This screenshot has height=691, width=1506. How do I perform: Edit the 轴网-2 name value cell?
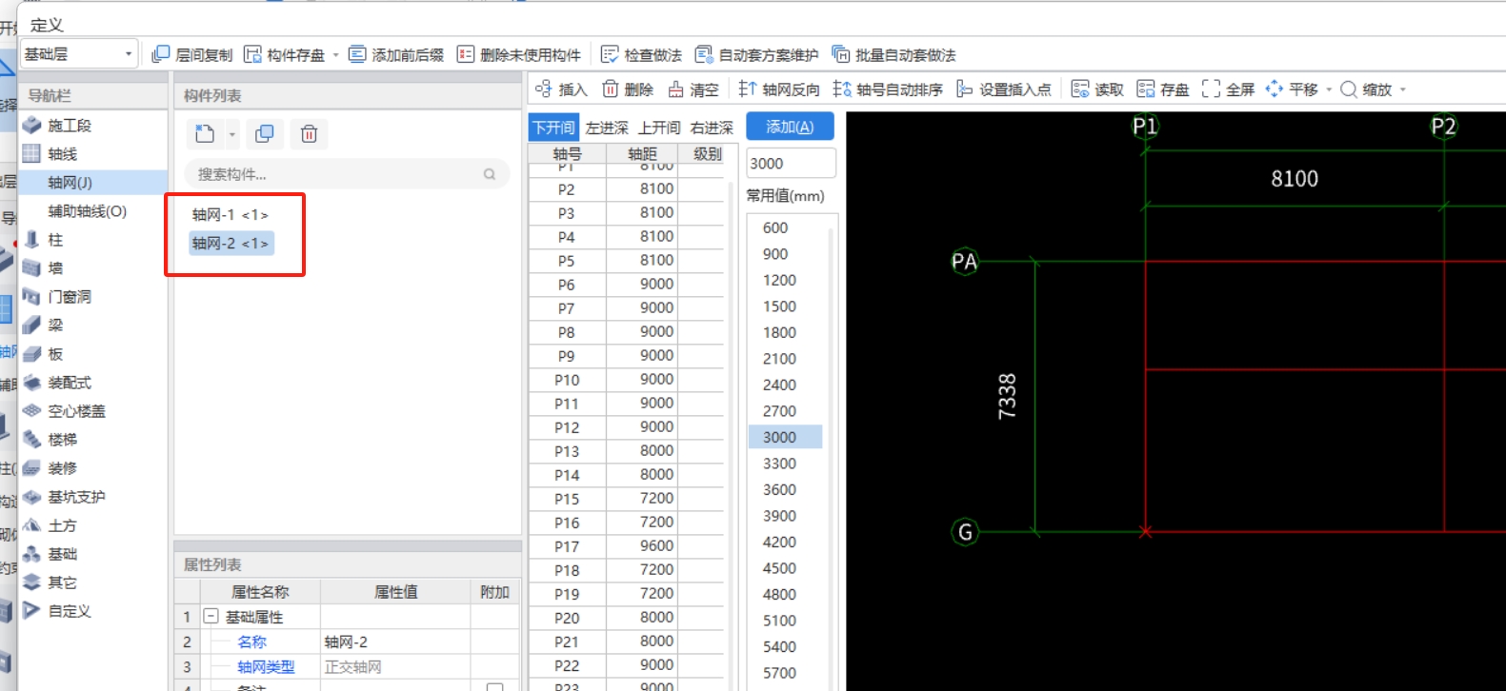[396, 642]
